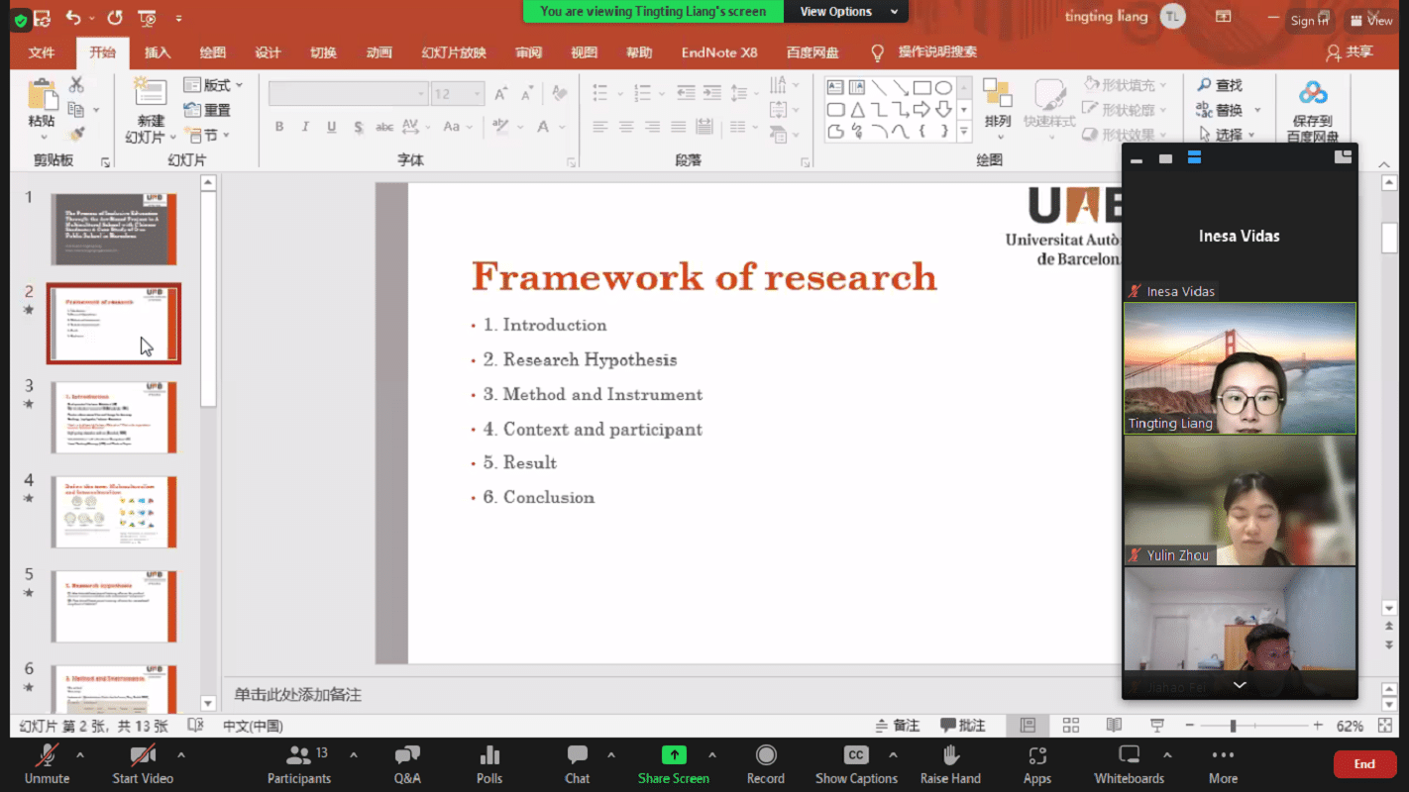Click the red End meeting button
The image size is (1409, 792).
click(x=1364, y=763)
